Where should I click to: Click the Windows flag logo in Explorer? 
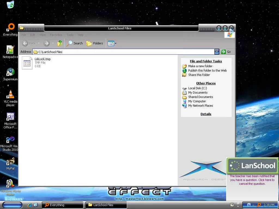pyautogui.click(x=229, y=35)
